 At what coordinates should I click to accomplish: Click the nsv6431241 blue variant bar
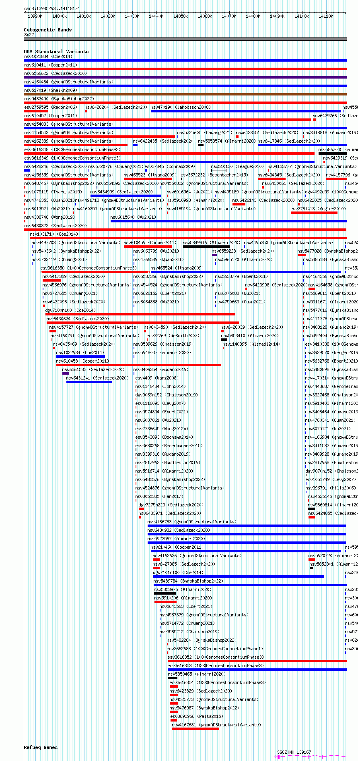click(x=89, y=382)
